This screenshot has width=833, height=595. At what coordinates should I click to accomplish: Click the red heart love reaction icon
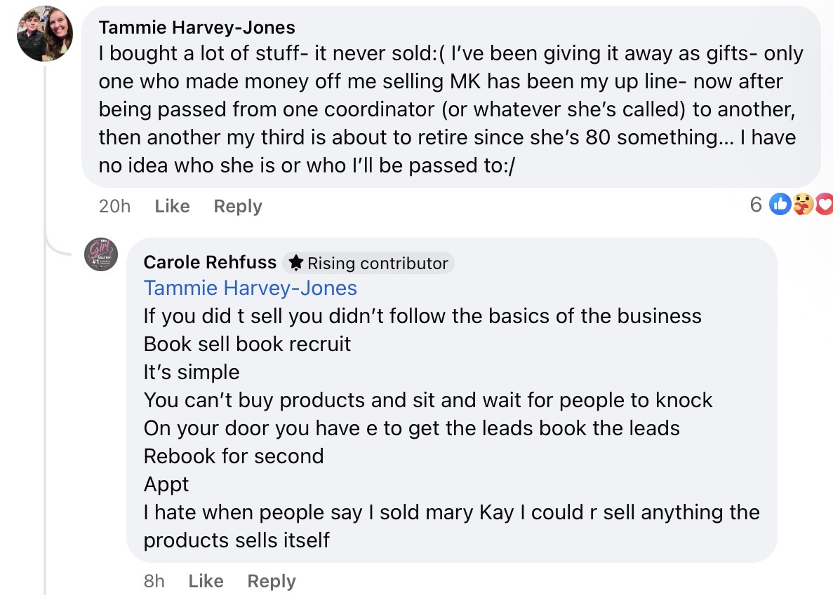[825, 205]
